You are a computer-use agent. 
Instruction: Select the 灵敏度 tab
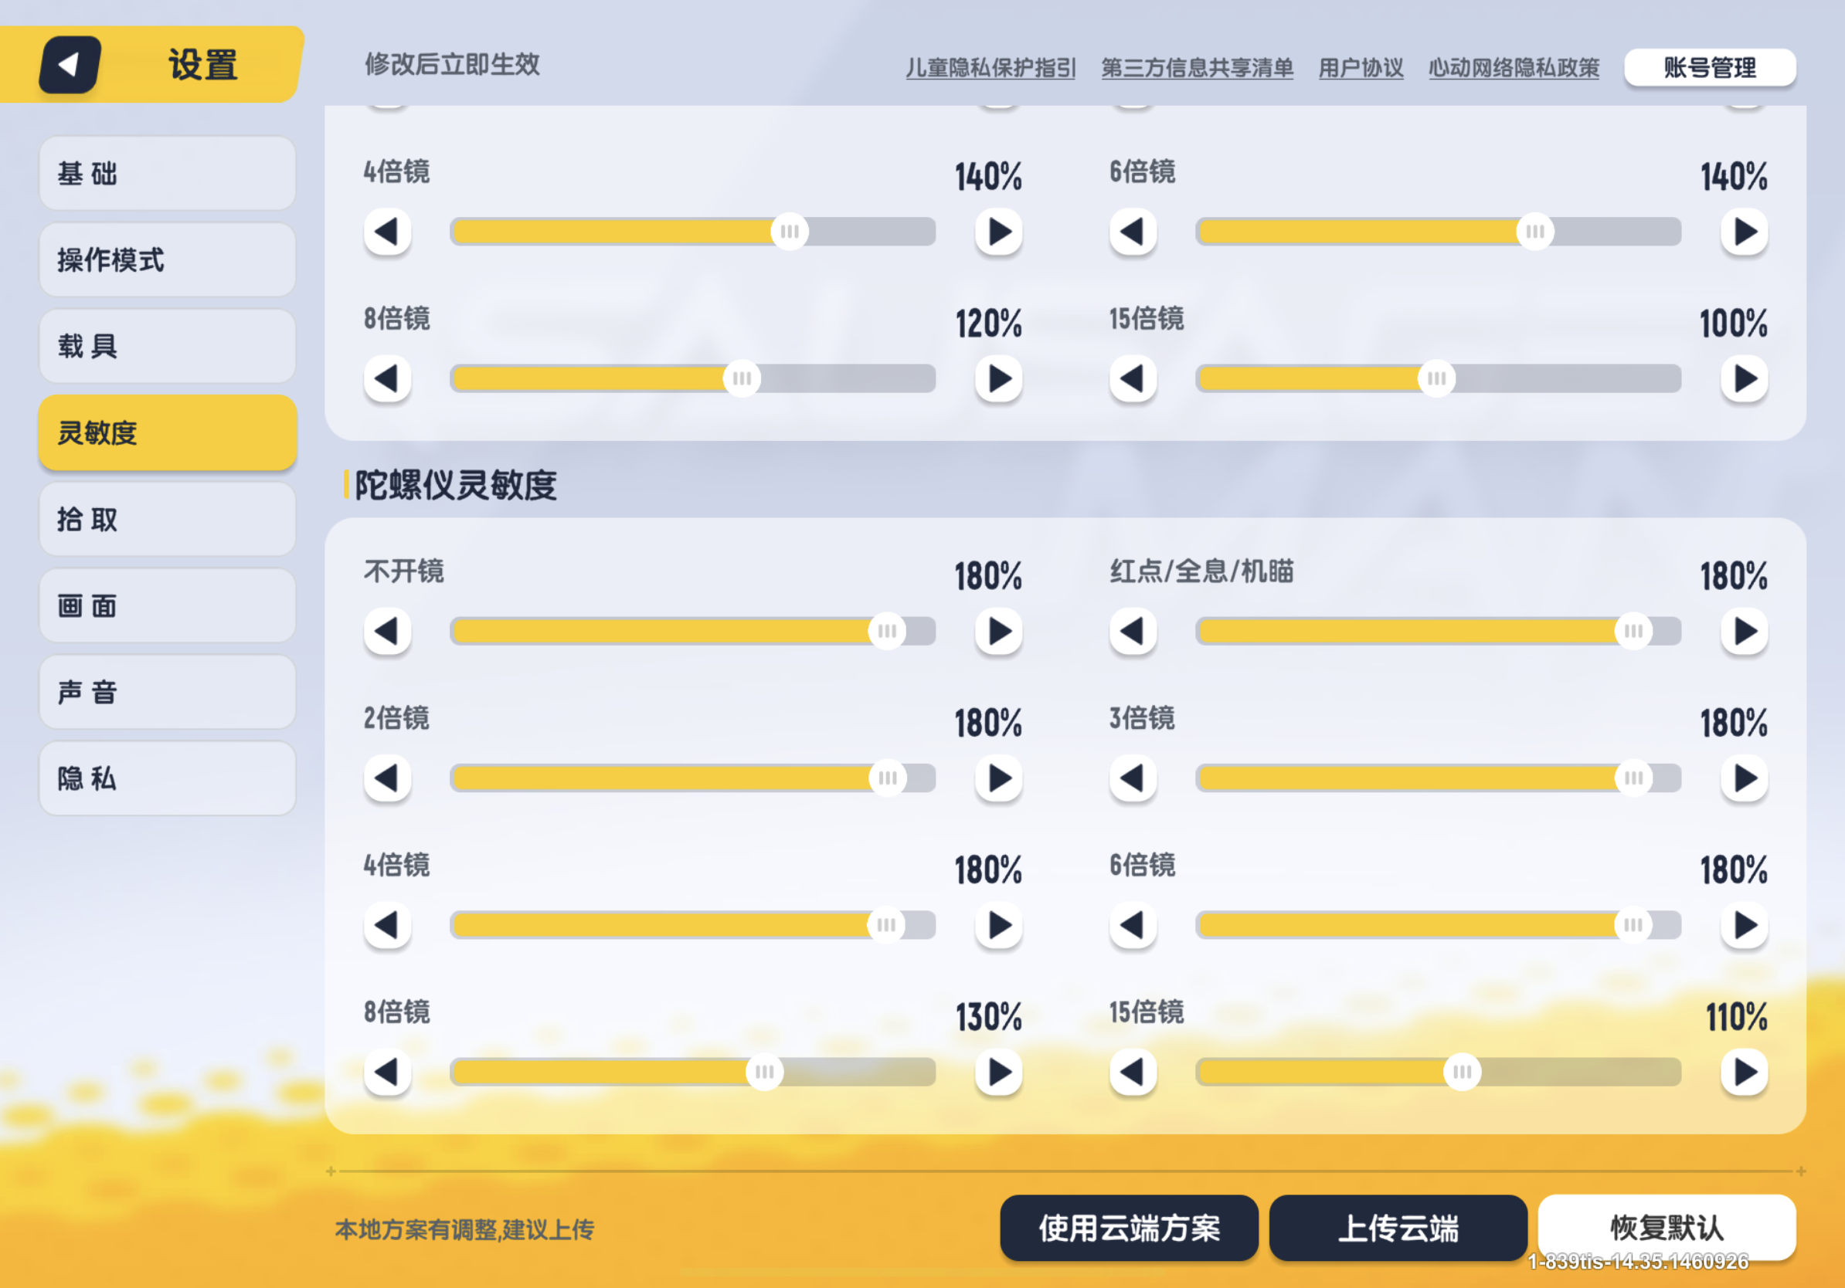167,433
